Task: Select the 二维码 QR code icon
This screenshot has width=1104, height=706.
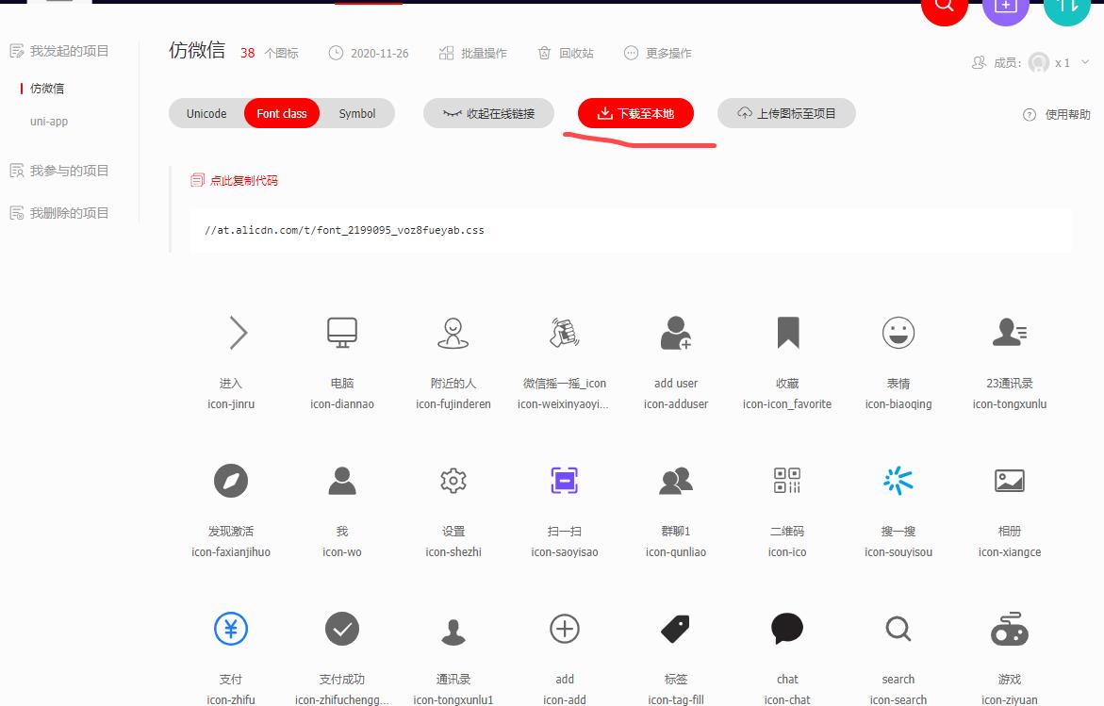Action: click(x=787, y=481)
